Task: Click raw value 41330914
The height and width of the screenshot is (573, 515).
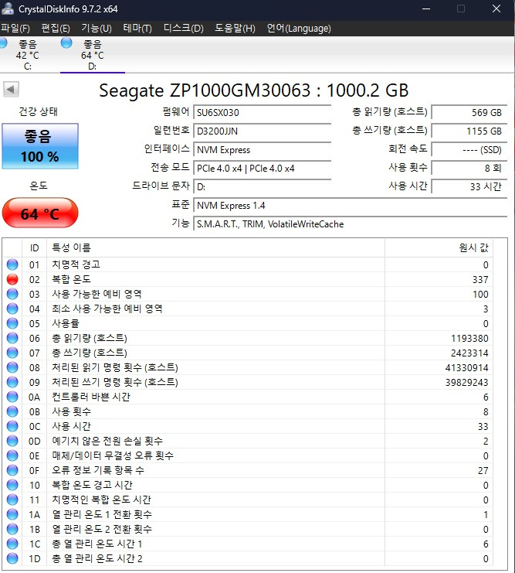Action: [x=466, y=367]
